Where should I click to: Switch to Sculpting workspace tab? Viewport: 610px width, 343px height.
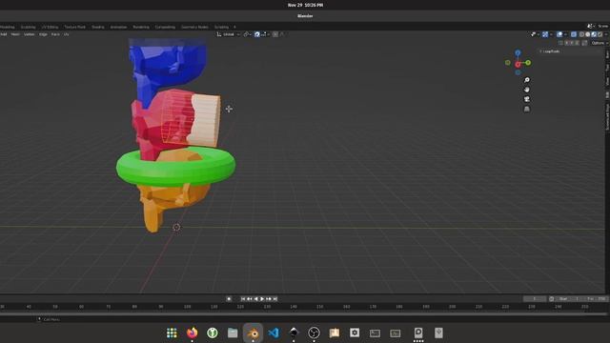click(x=28, y=27)
